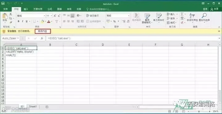
Task: Align text to top of cell
Action: click(64, 15)
